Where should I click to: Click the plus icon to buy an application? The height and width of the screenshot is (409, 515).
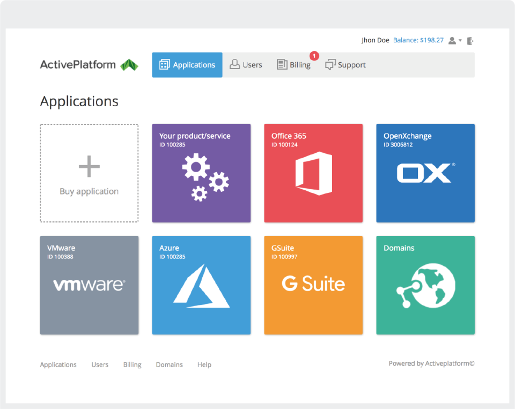click(x=89, y=166)
